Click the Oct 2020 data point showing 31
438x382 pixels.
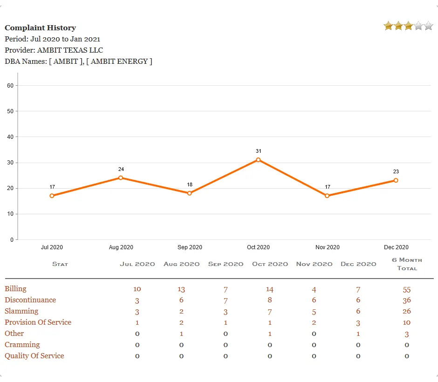[259, 160]
